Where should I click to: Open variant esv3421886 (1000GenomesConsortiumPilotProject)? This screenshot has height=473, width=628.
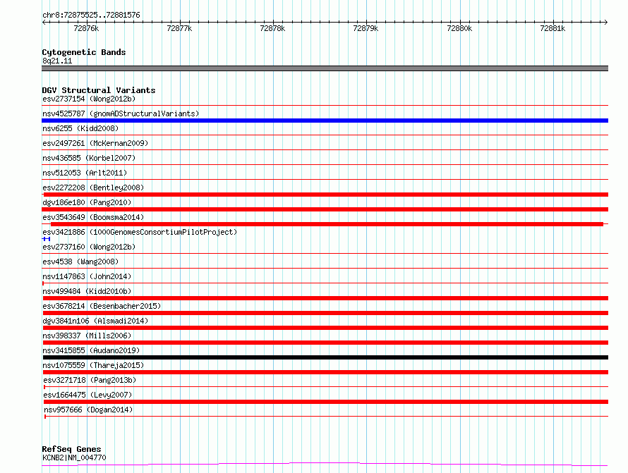click(140, 232)
